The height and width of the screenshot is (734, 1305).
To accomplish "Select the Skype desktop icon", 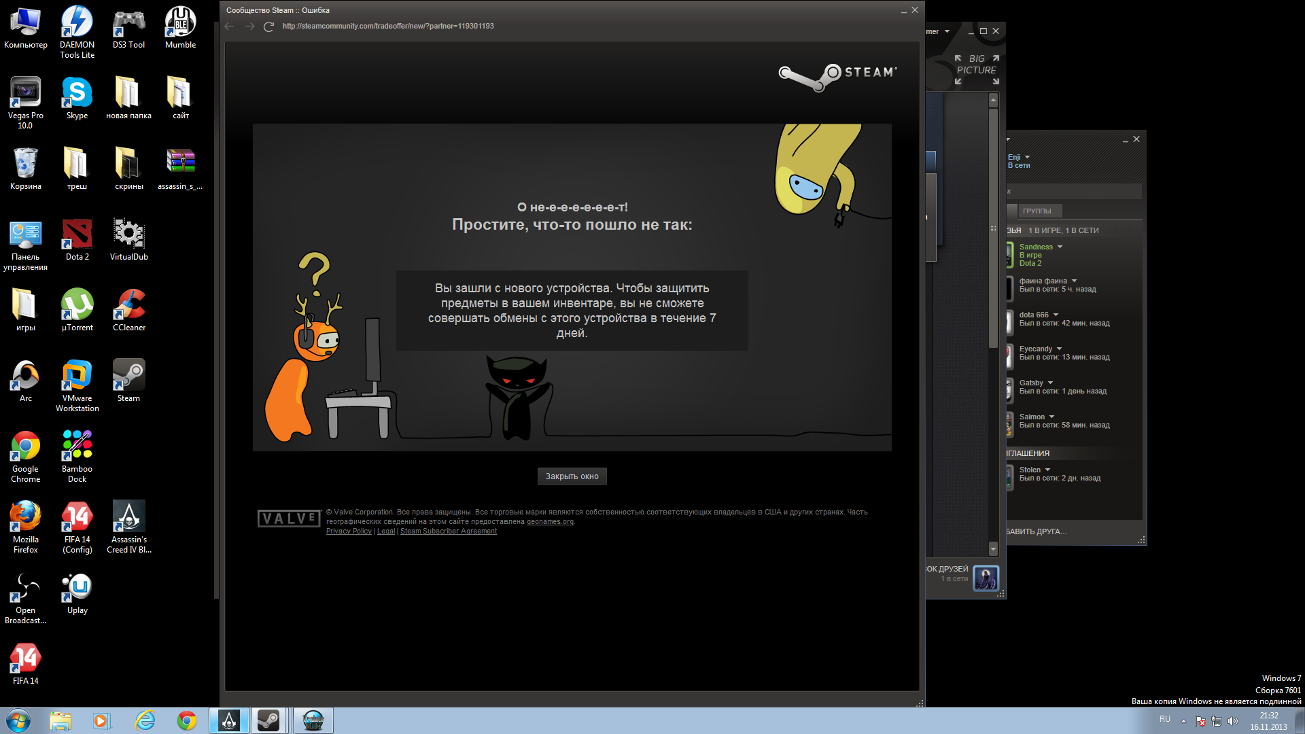I will coord(77,99).
